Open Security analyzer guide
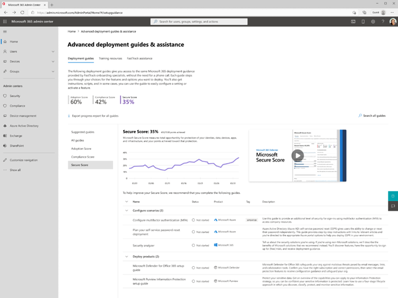The height and width of the screenshot is (298, 398). 143,245
